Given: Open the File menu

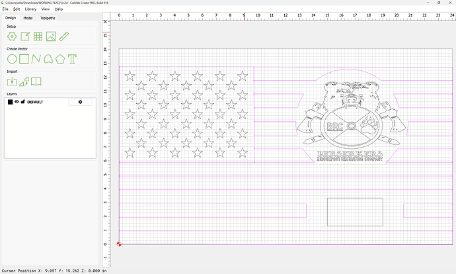Looking at the screenshot, I should [5, 9].
